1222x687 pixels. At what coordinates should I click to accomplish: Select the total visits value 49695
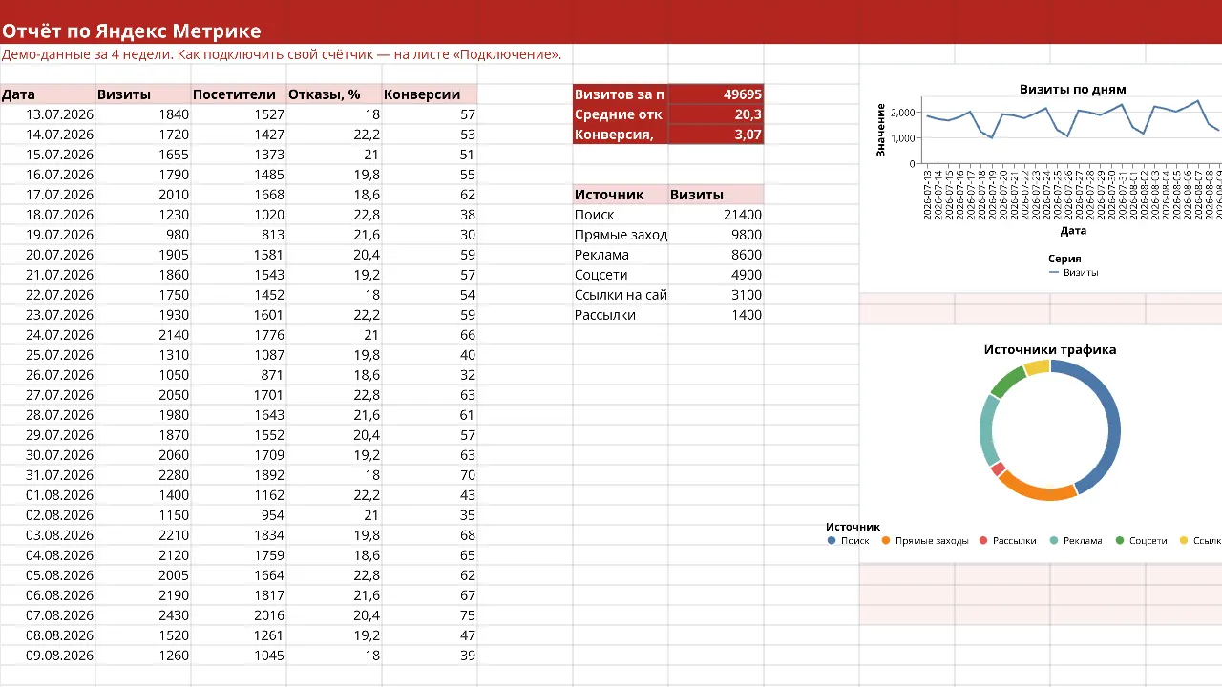point(716,94)
